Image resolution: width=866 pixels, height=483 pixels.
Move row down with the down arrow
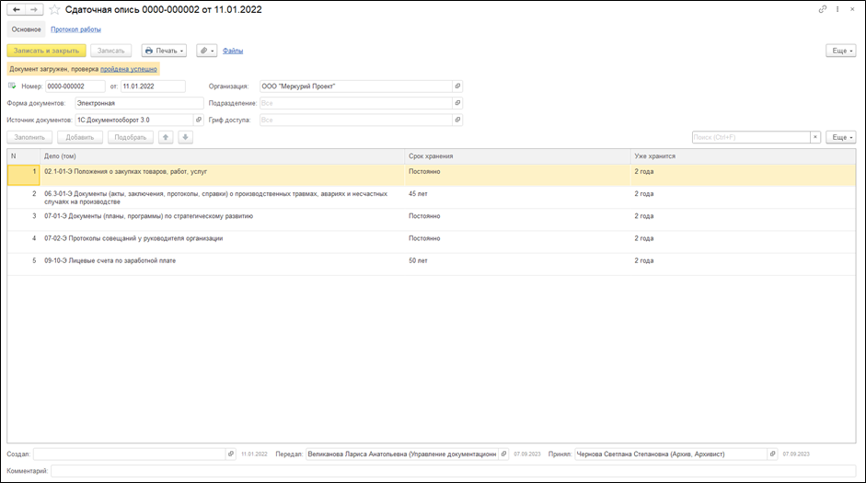tap(185, 137)
